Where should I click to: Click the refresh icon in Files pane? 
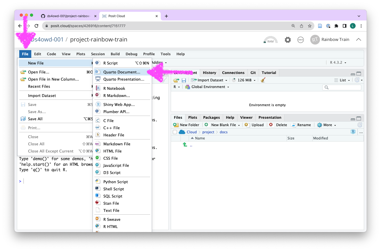(360, 125)
